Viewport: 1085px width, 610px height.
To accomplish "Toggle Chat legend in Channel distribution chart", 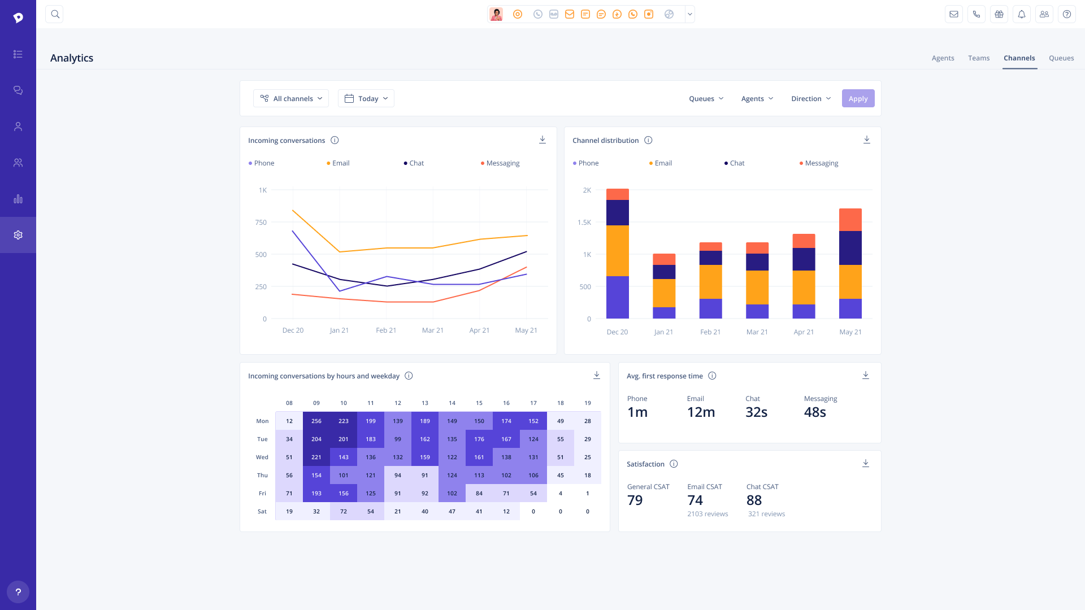I will click(x=735, y=163).
